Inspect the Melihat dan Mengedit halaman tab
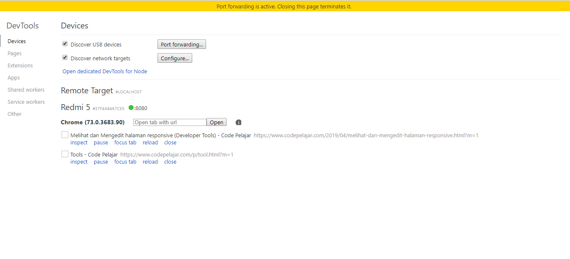The width and height of the screenshot is (570, 259). pyautogui.click(x=79, y=142)
